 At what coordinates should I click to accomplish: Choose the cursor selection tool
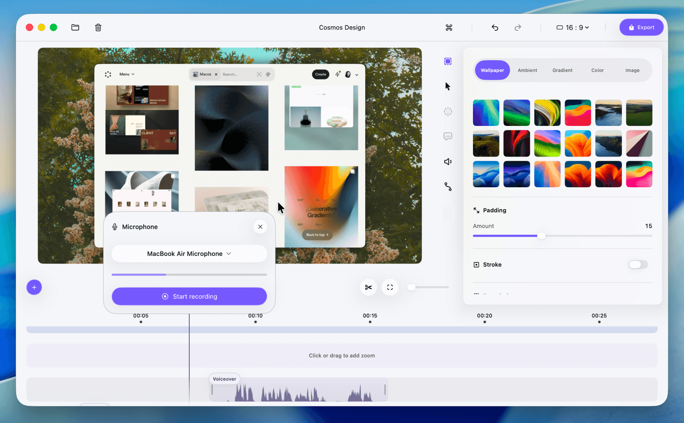(448, 86)
